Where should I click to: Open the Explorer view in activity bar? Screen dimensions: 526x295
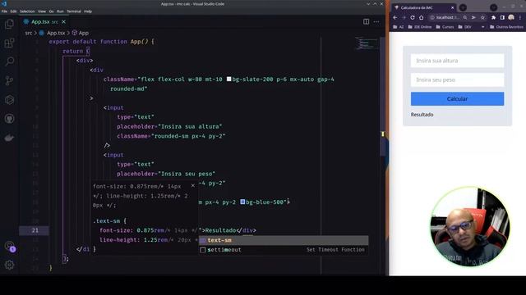(9, 24)
